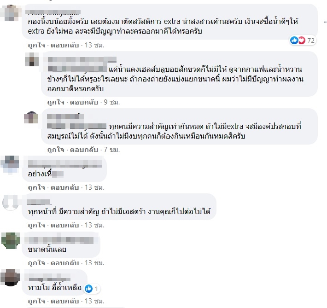Image resolution: width=327 pixels, height=308 pixels.
Task: Like the 9 ชม. reply comment
Action: pos(56,102)
